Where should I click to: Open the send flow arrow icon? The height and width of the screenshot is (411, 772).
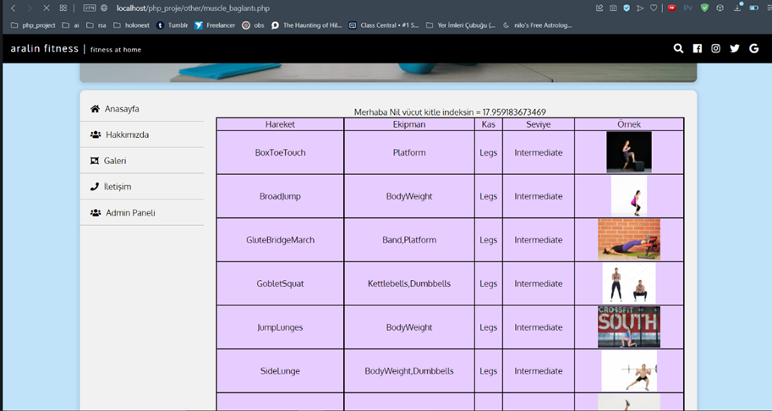[640, 8]
